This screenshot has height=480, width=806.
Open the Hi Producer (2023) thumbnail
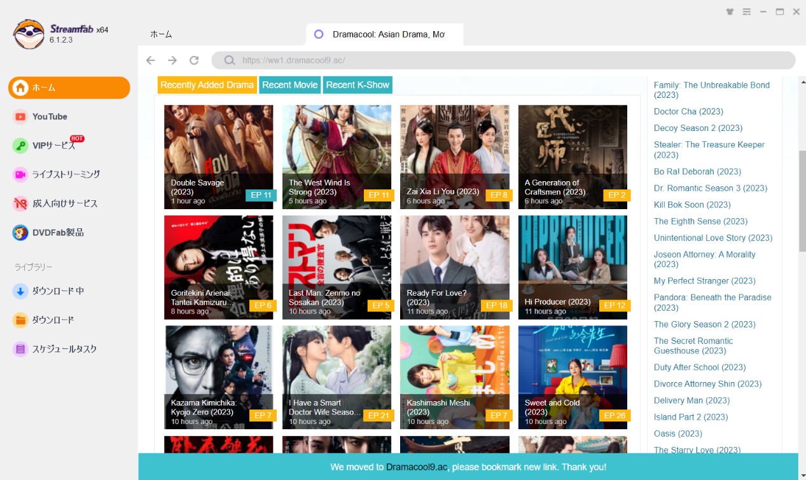coord(573,267)
